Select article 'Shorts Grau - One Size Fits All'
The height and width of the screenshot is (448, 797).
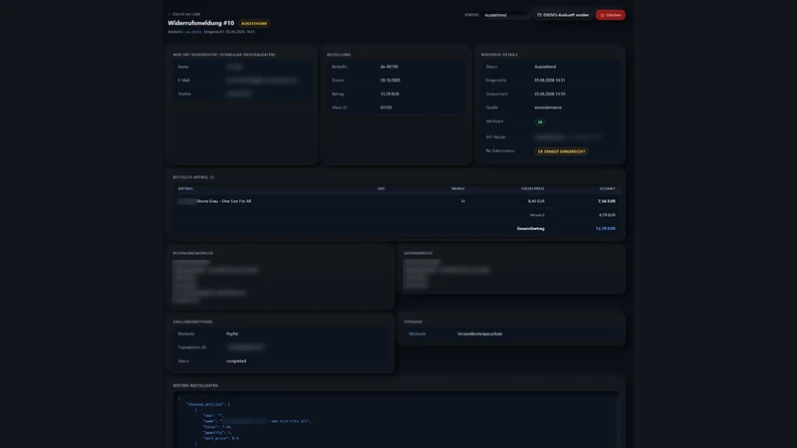[x=223, y=201]
